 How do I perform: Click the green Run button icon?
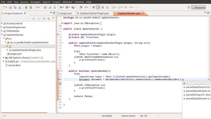tap(67, 7)
